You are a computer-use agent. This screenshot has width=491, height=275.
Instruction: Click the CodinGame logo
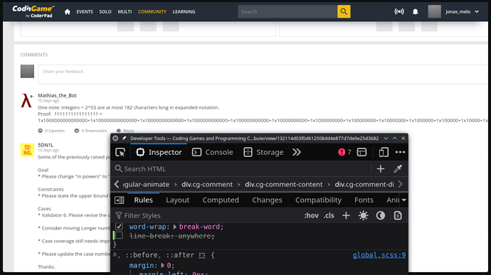pyautogui.click(x=33, y=11)
